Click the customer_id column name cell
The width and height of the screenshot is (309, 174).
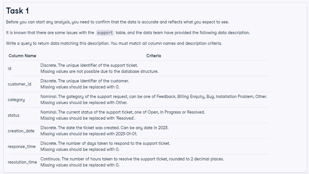[19, 84]
